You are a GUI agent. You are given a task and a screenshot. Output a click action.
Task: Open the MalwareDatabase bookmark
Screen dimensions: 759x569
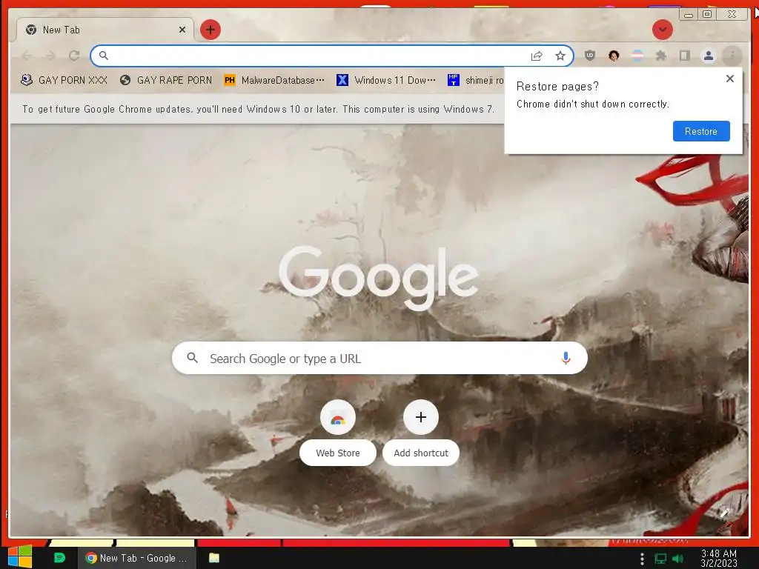coord(274,80)
